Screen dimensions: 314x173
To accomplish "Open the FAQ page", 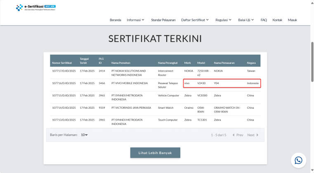I will pyautogui.click(x=264, y=20).
